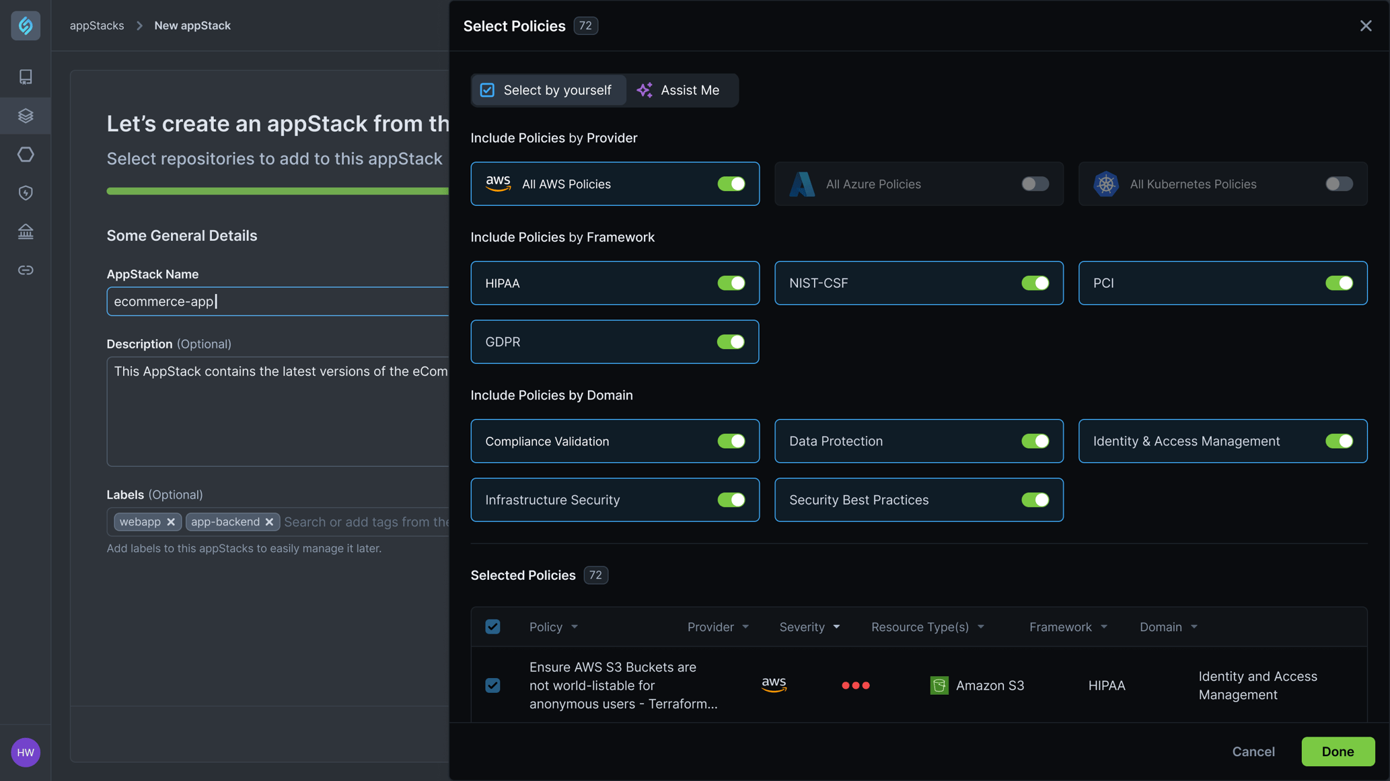Click the Kubernetes helm icon in provider row
This screenshot has height=781, width=1390.
pos(1107,182)
